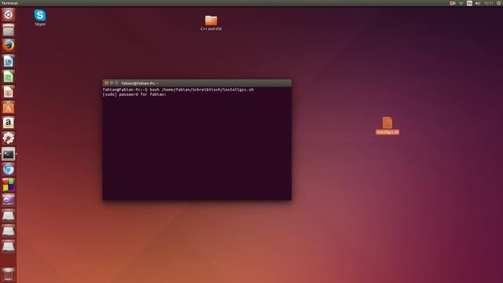The image size is (503, 283).
Task: Minimize the terminal window
Action: (x=112, y=83)
